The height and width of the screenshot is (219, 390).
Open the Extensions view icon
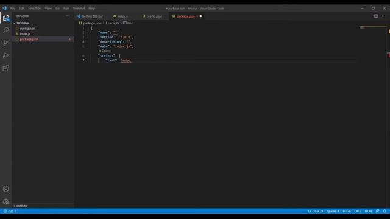coord(5,68)
